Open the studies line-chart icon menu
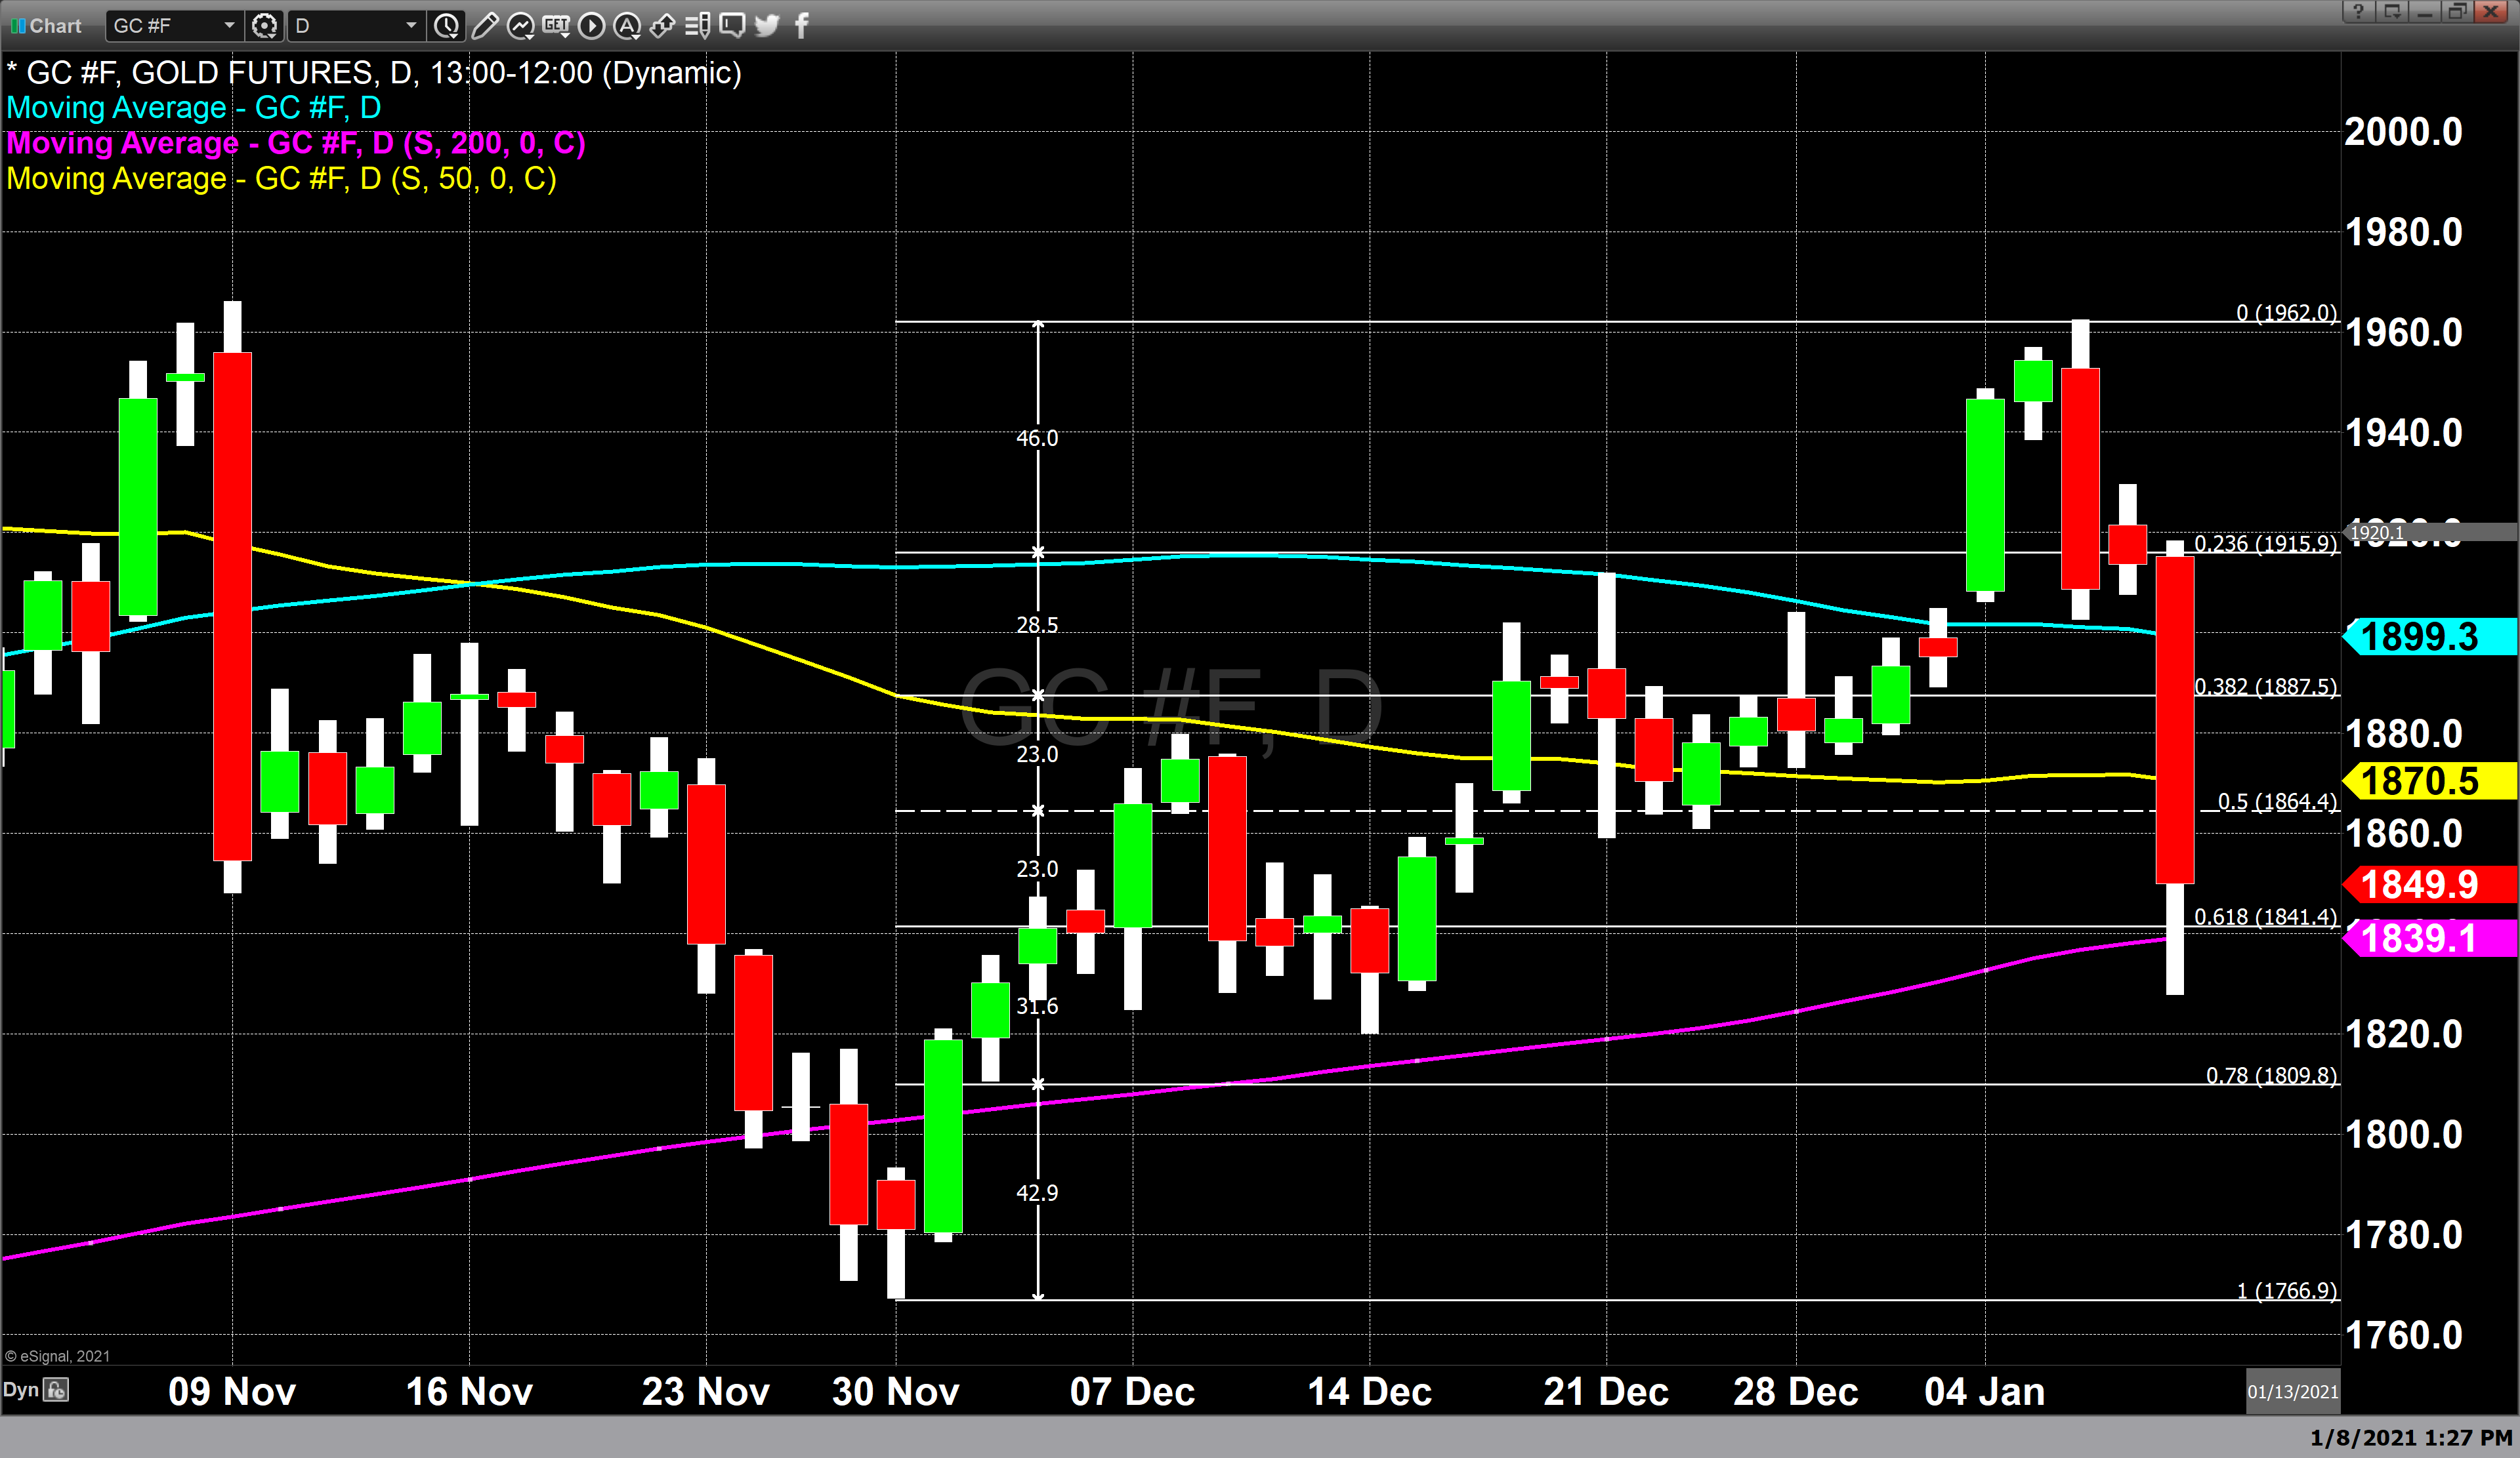 [520, 26]
